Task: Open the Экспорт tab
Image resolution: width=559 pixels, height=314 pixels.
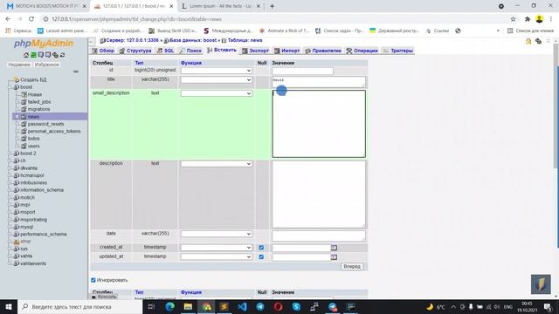Action: (256, 51)
